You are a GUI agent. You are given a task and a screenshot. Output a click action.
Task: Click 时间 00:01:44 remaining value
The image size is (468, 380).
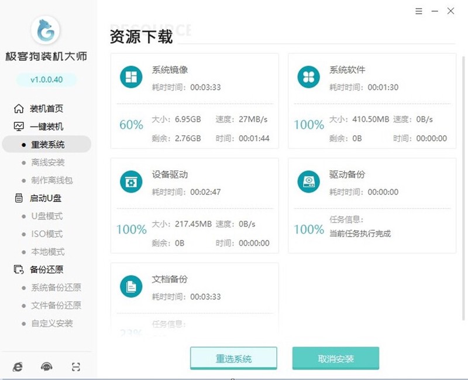point(254,138)
